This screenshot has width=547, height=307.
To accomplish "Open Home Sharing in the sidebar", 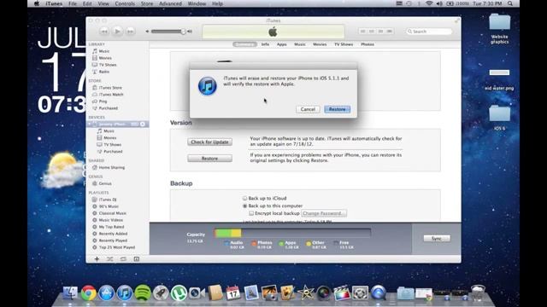I will (112, 167).
